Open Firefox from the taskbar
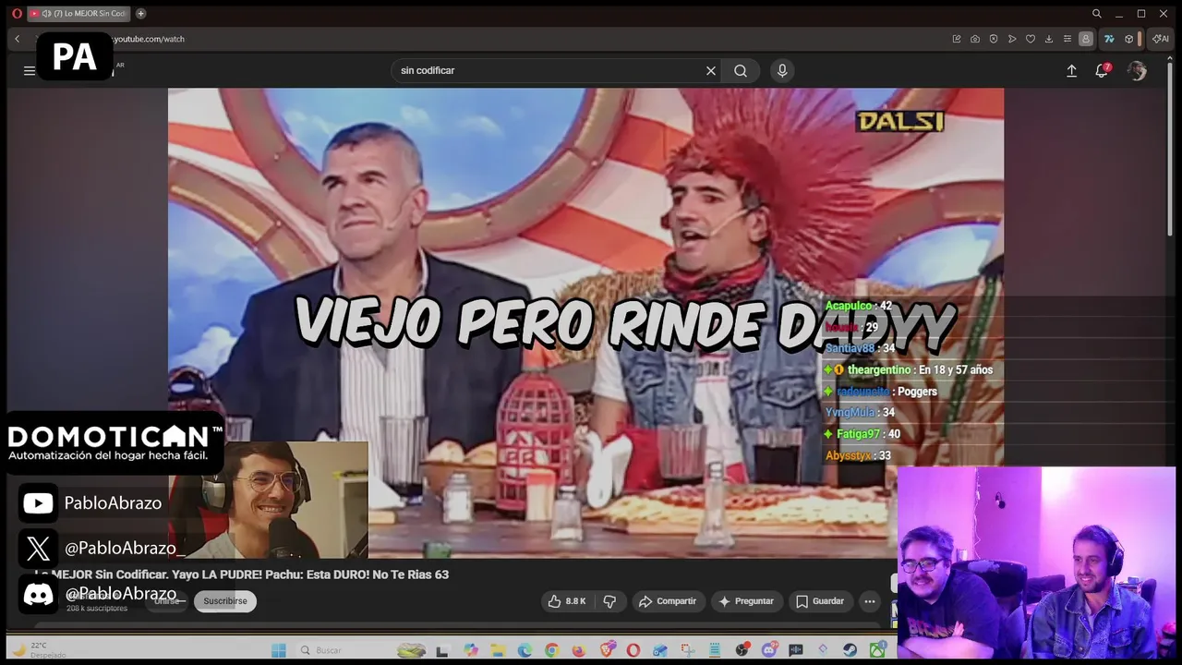The width and height of the screenshot is (1182, 665). [579, 650]
